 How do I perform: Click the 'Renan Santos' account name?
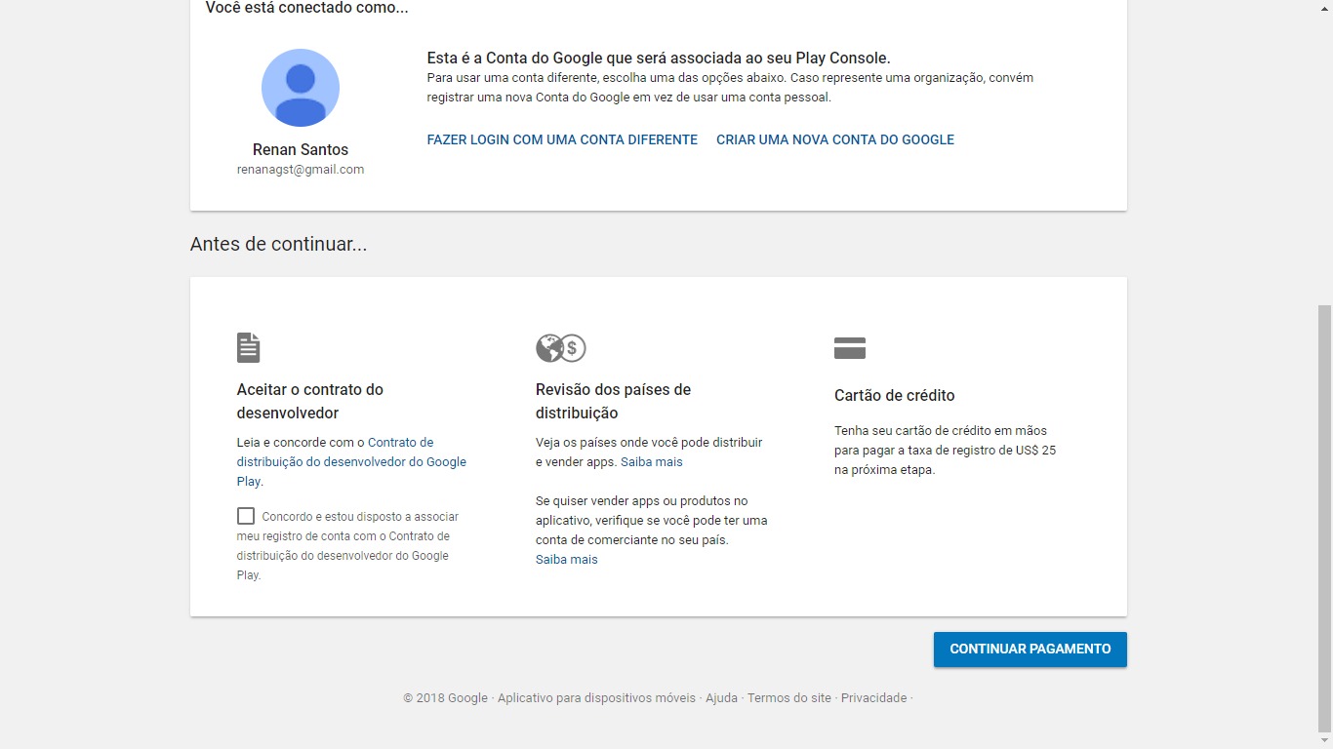(301, 149)
